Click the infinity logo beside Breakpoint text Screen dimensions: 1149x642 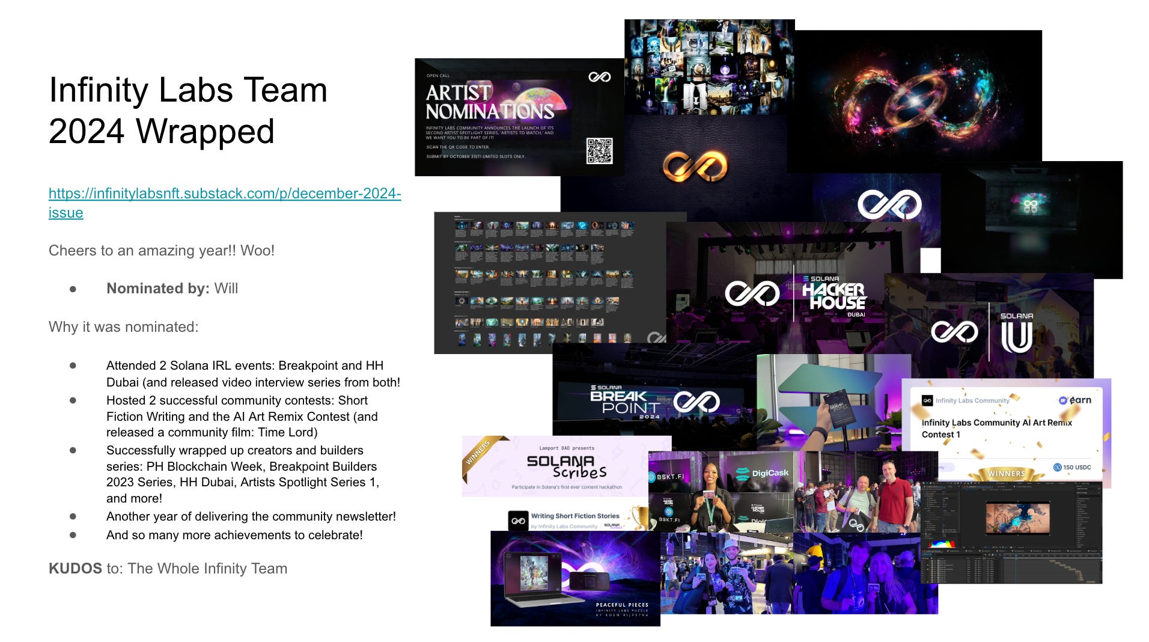pyautogui.click(x=696, y=402)
